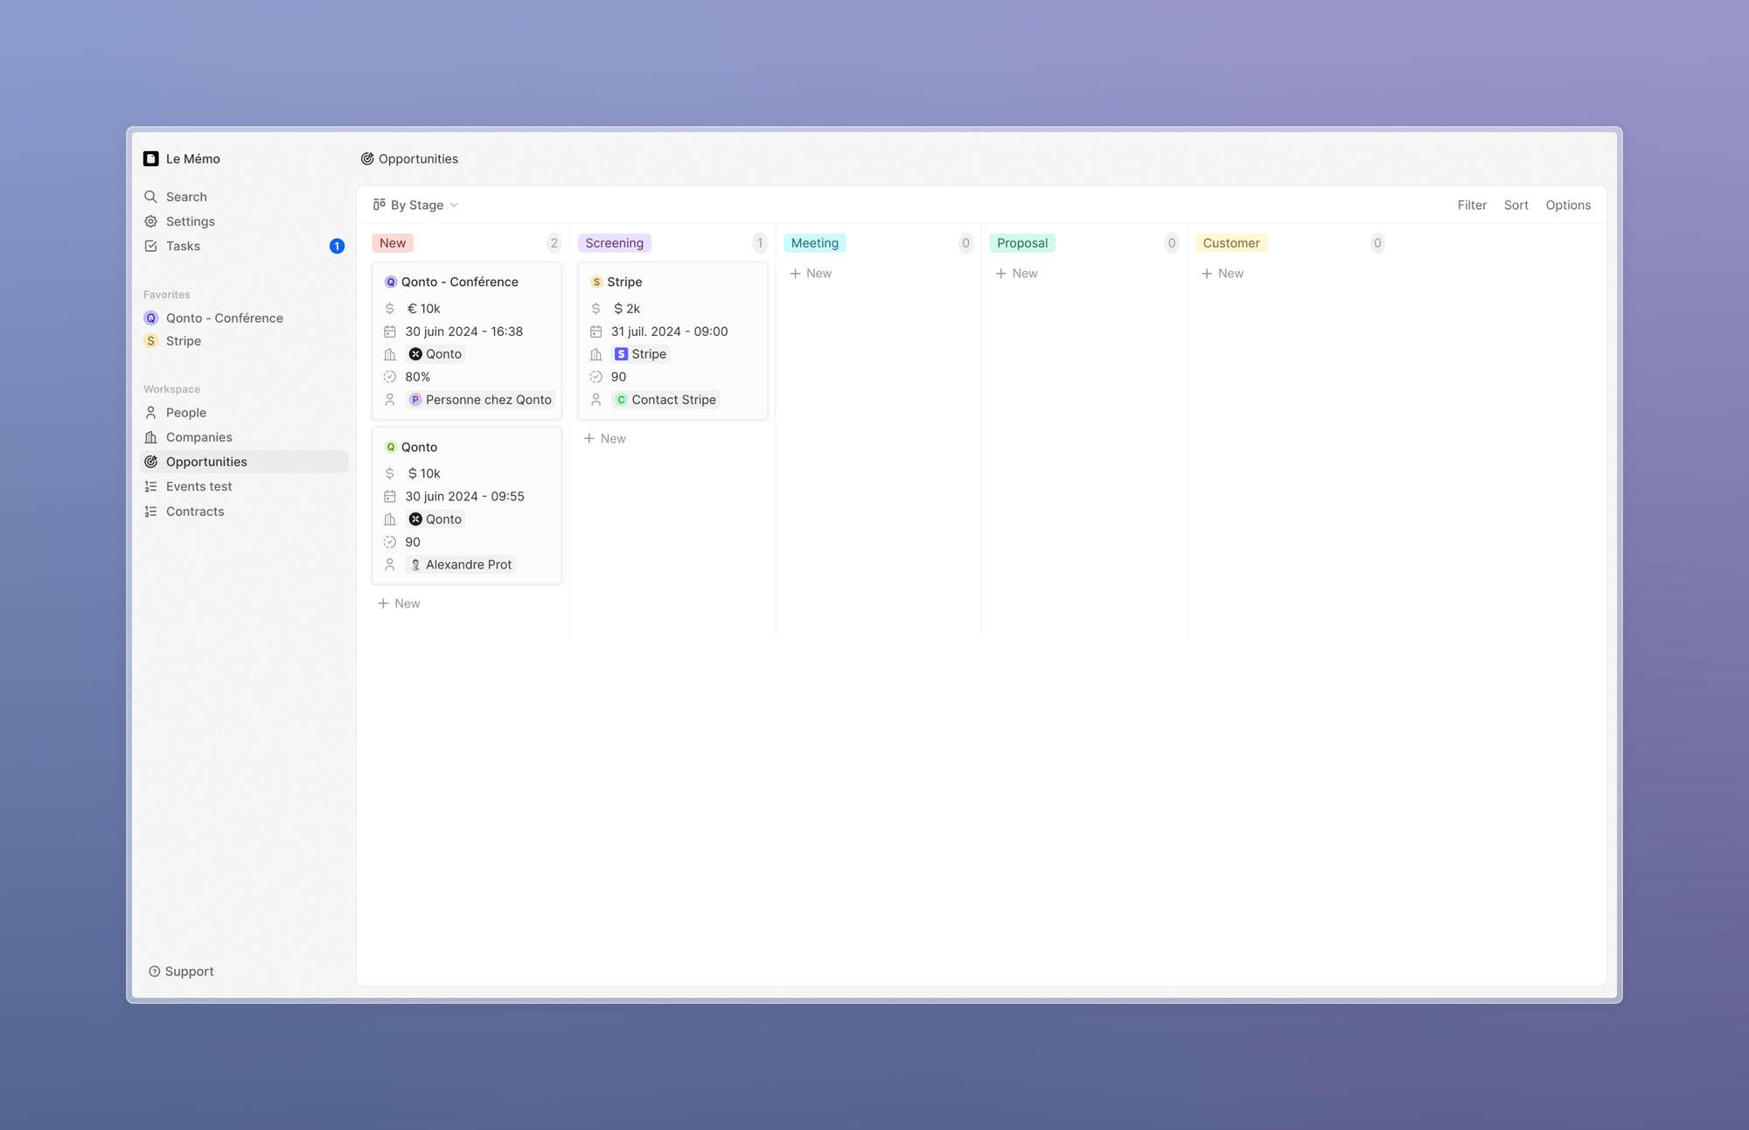Open the Filter menu
The width and height of the screenshot is (1749, 1130).
tap(1472, 205)
